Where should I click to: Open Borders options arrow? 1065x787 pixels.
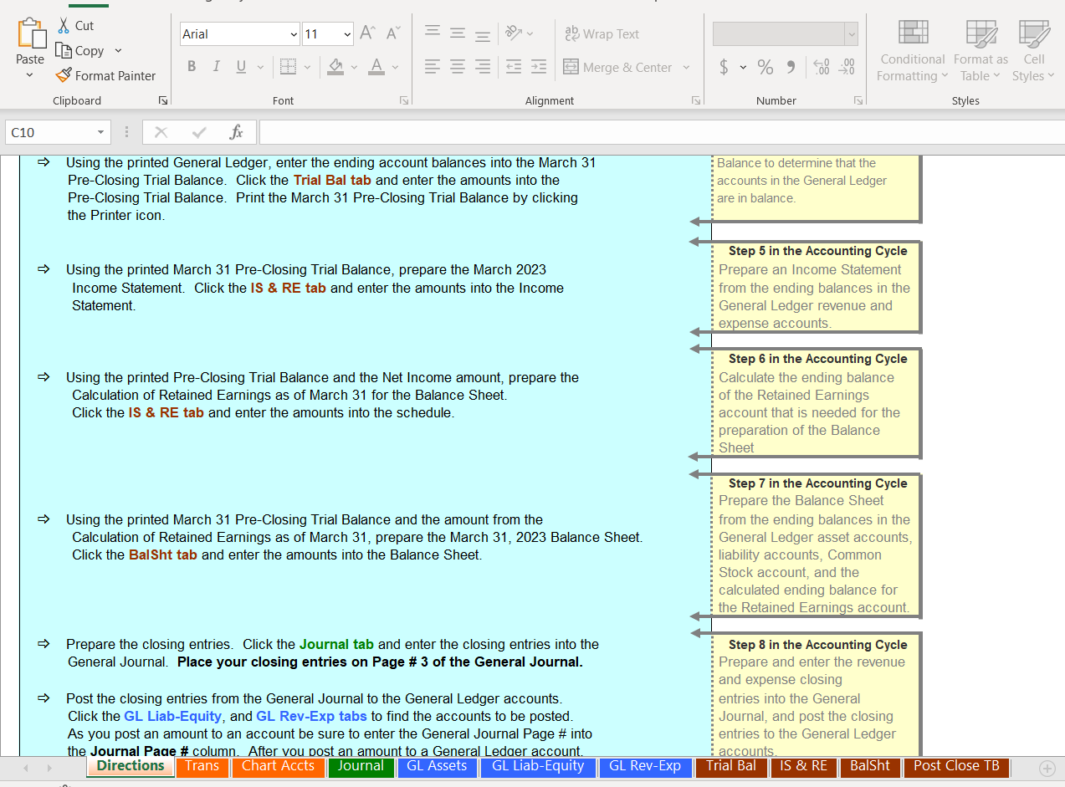(x=307, y=67)
